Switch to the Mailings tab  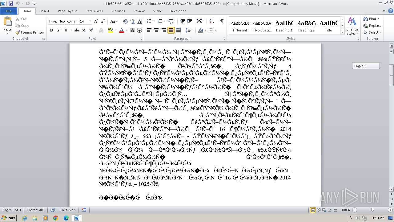point(118,11)
